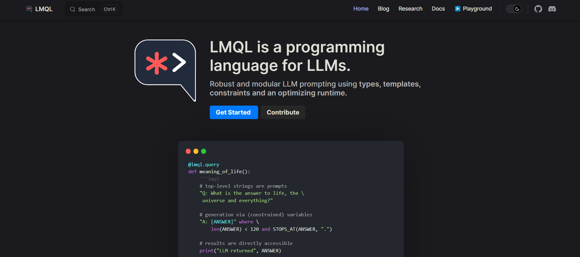Viewport: 580px width, 257px height.
Task: Click the LMQL logo icon in navbar
Action: tap(29, 9)
